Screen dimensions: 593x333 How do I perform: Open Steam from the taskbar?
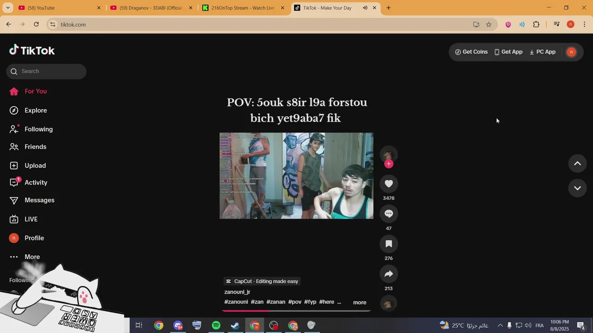point(235,326)
